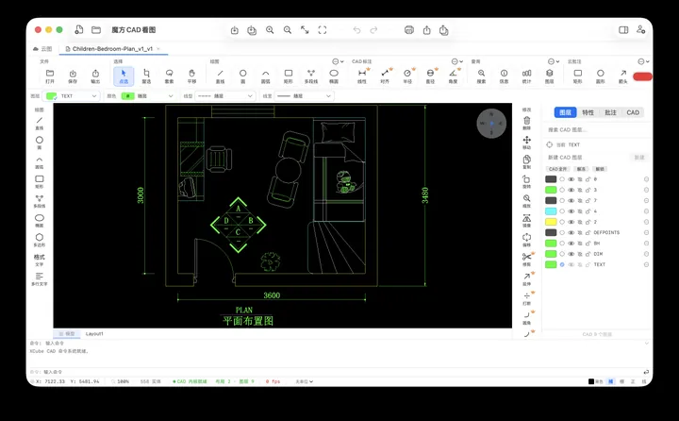Click the green swatch of DIM layer
Screen dimensions: 679x421
(x=551, y=254)
